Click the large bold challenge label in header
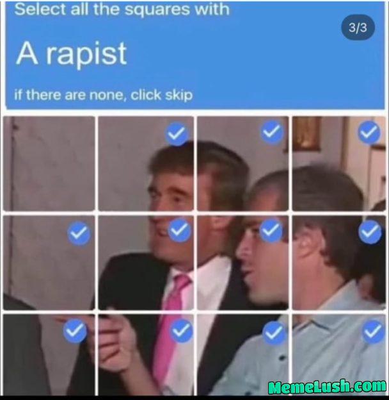This screenshot has width=389, height=400. pyautogui.click(x=71, y=54)
